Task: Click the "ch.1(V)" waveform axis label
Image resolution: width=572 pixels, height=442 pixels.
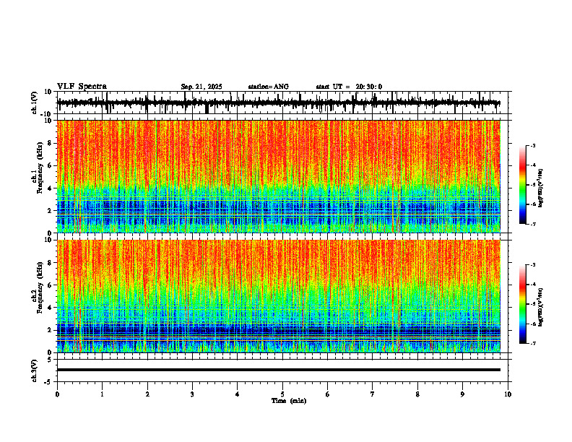Action: (x=35, y=103)
